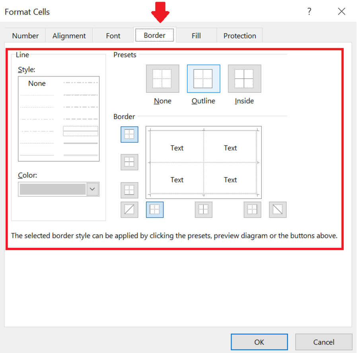358x353 pixels.
Task: Select the highlighted medium solid line style
Action: (x=81, y=131)
